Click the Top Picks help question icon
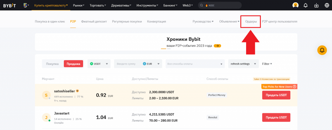 [x=294, y=87]
